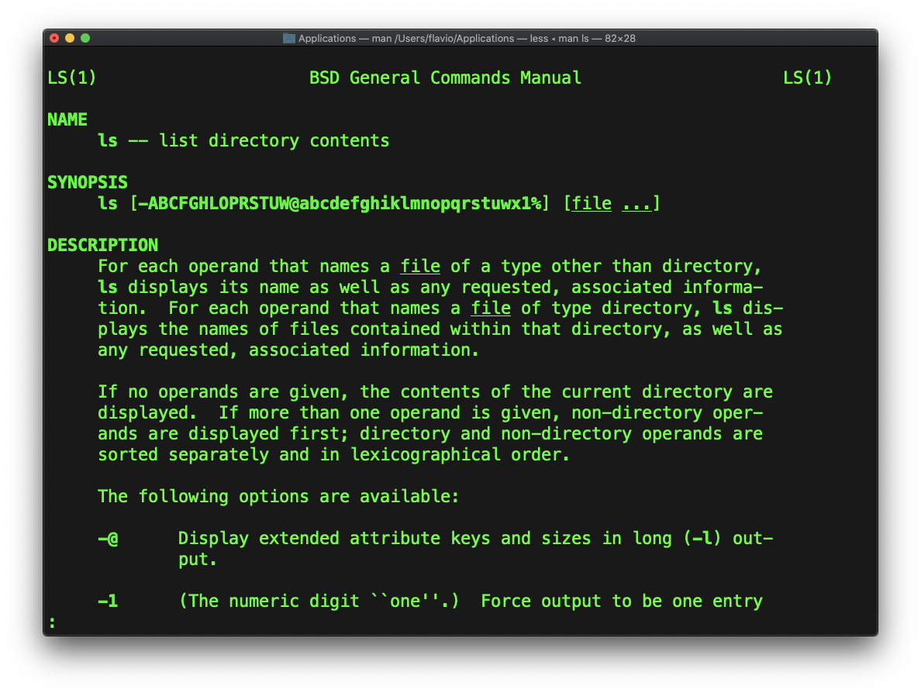Screen dimensions: 921x693
Task: Click the -1 option flag
Action: (108, 601)
